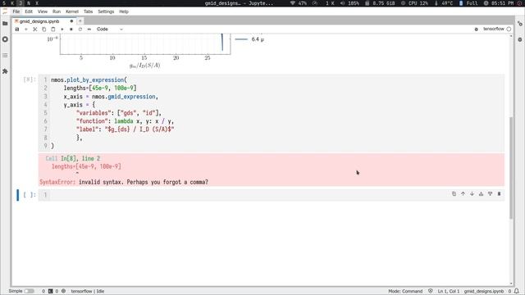This screenshot has height=295, width=525.
Task: Click the '6.4 µ' legend entry in plot
Action: [x=249, y=39]
